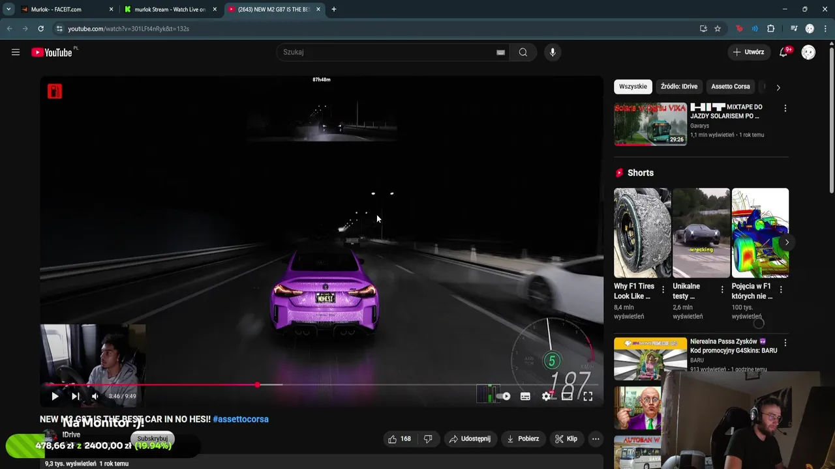This screenshot has width=835, height=469.
Task: Select the Wszystkie filter chip
Action: pos(633,87)
